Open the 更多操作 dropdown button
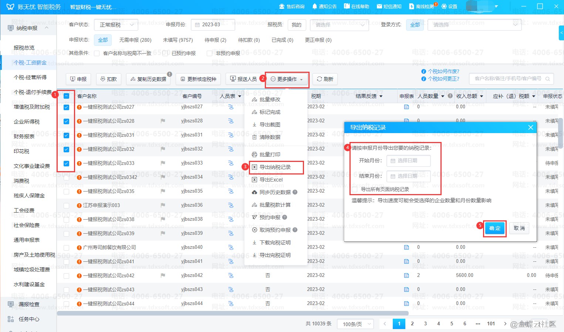Screen dimensions: 564x332 287,79
